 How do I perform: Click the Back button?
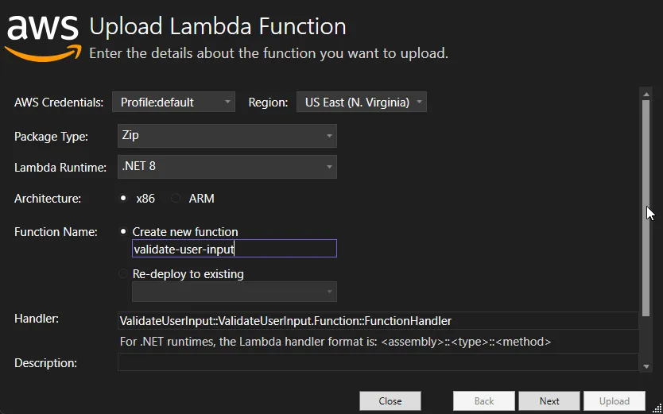[x=484, y=401]
